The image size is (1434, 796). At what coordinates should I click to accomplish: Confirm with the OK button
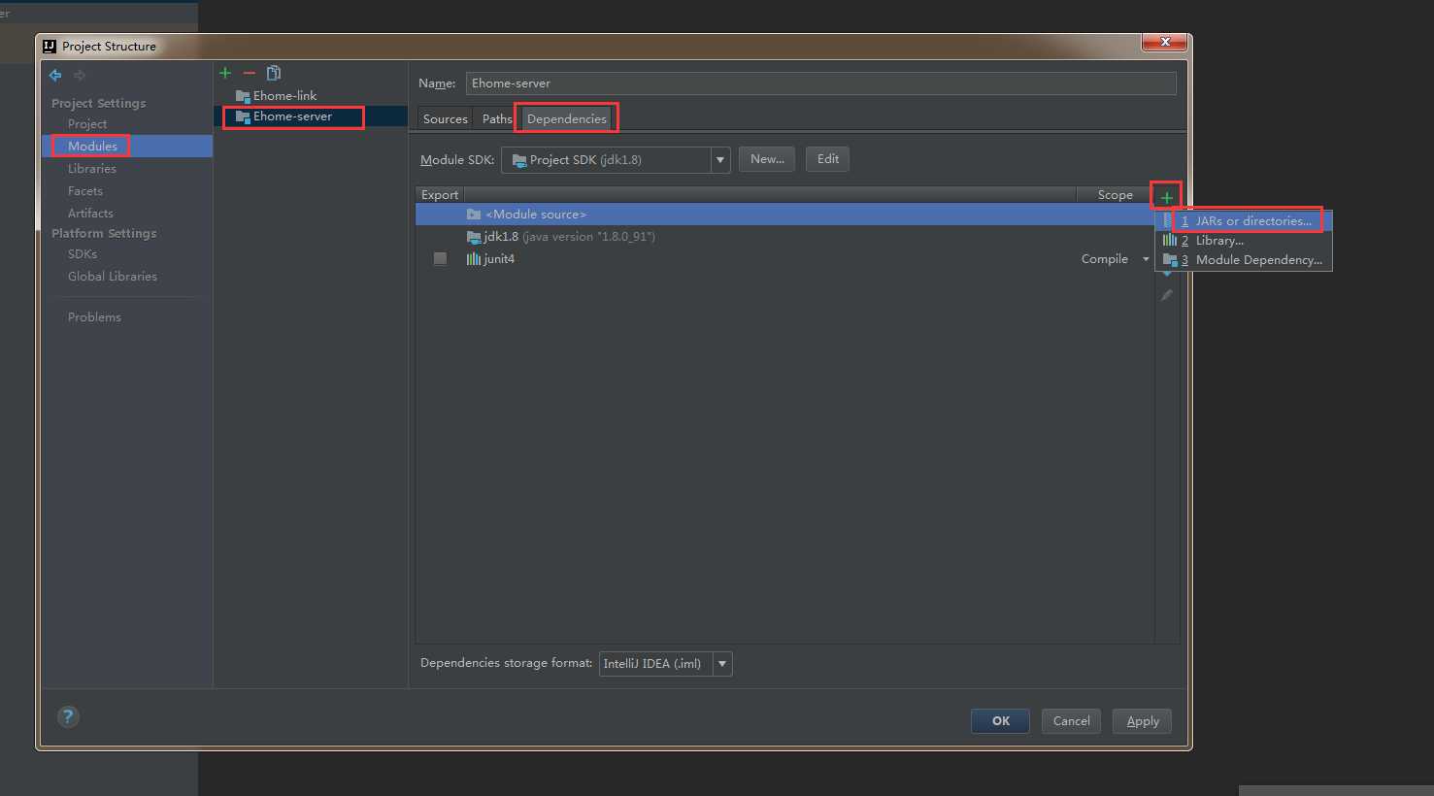[x=1001, y=721]
